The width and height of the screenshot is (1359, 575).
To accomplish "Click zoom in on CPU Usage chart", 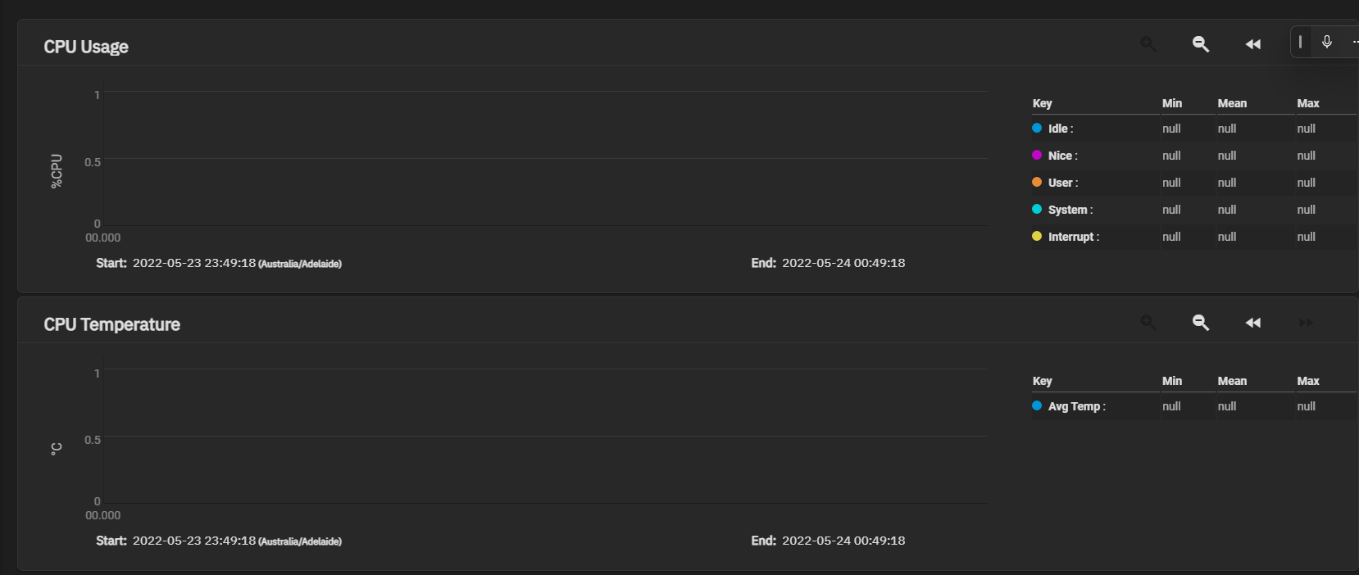I will [1148, 44].
